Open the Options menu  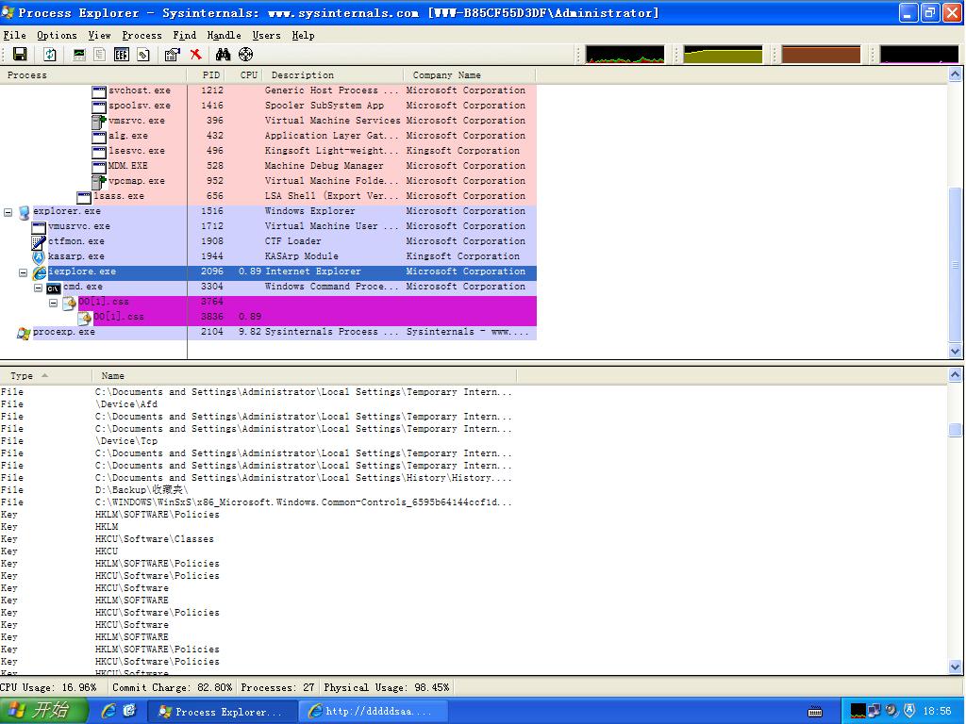tap(57, 35)
